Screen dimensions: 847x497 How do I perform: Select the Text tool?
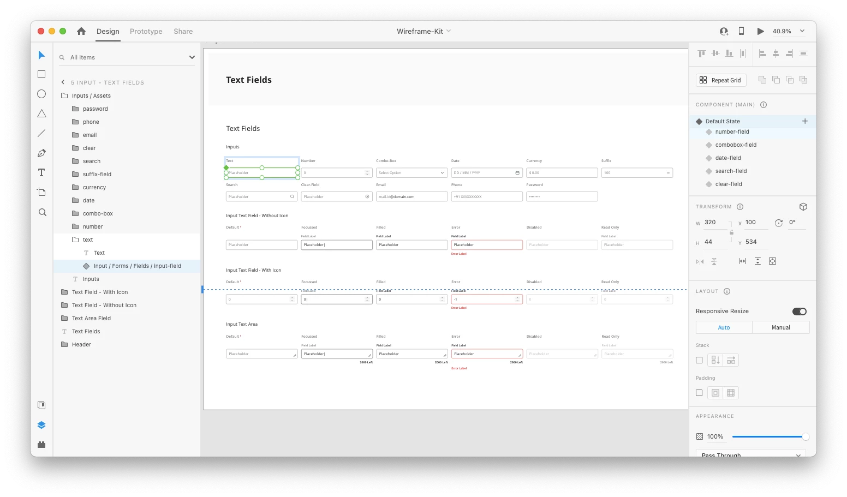[41, 172]
